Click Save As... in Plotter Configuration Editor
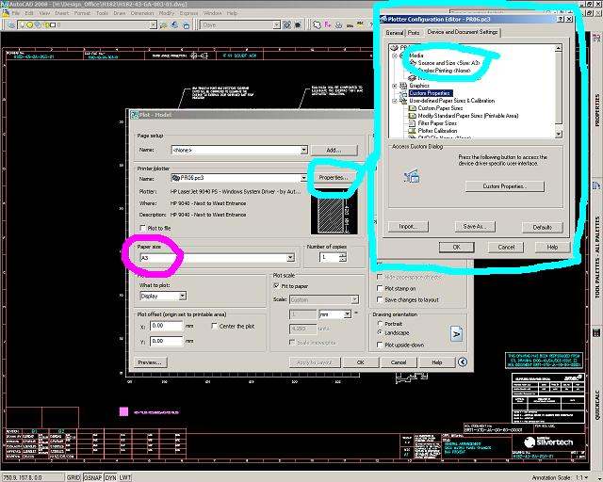 (x=475, y=227)
